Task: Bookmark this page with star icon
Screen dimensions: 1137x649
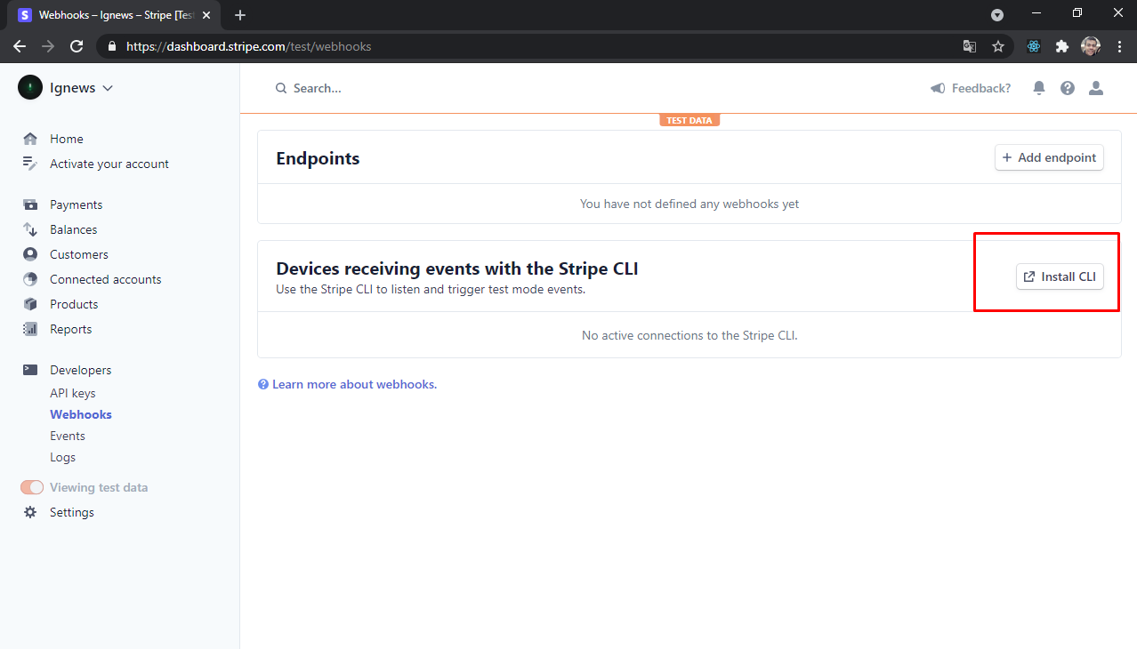Action: click(998, 46)
